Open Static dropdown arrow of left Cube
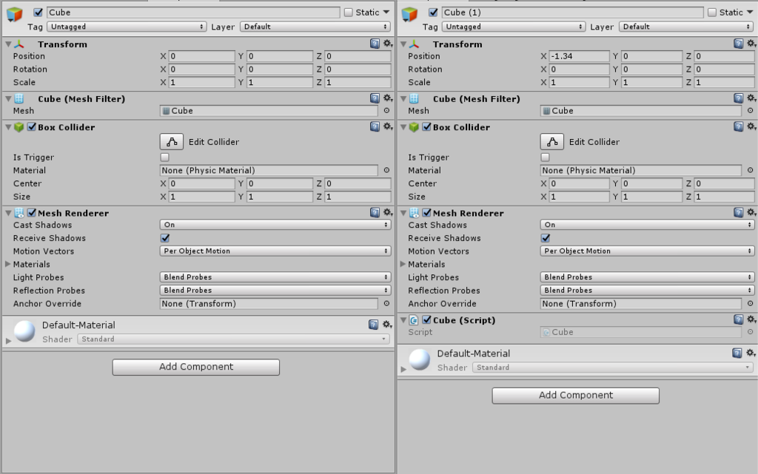This screenshot has height=474, width=758. point(386,13)
